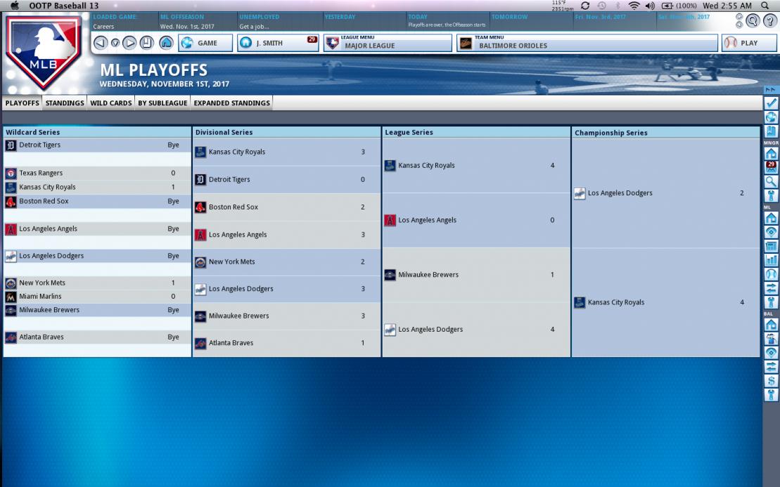This screenshot has height=487, width=780.
Task: Click the wrench icon in the ML section
Action: (x=771, y=301)
